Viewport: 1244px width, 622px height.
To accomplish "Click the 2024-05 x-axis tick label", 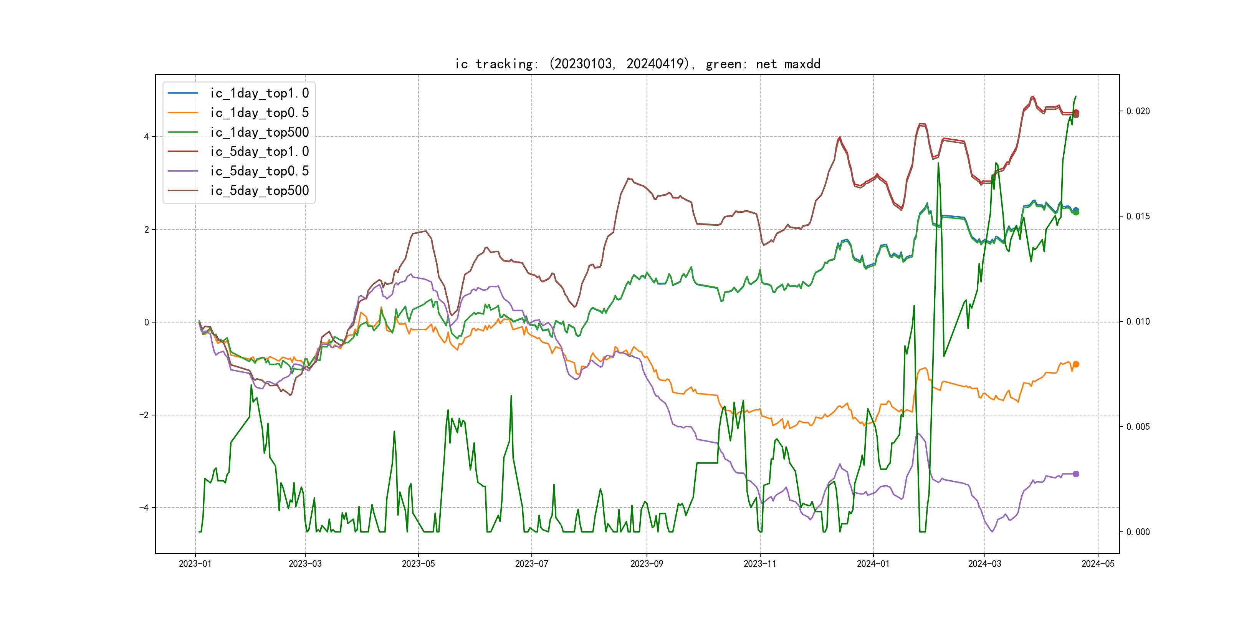I will point(1098,564).
